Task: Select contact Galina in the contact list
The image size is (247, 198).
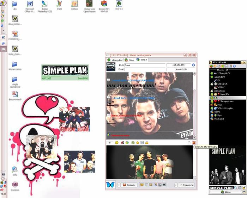Action: tap(228, 112)
